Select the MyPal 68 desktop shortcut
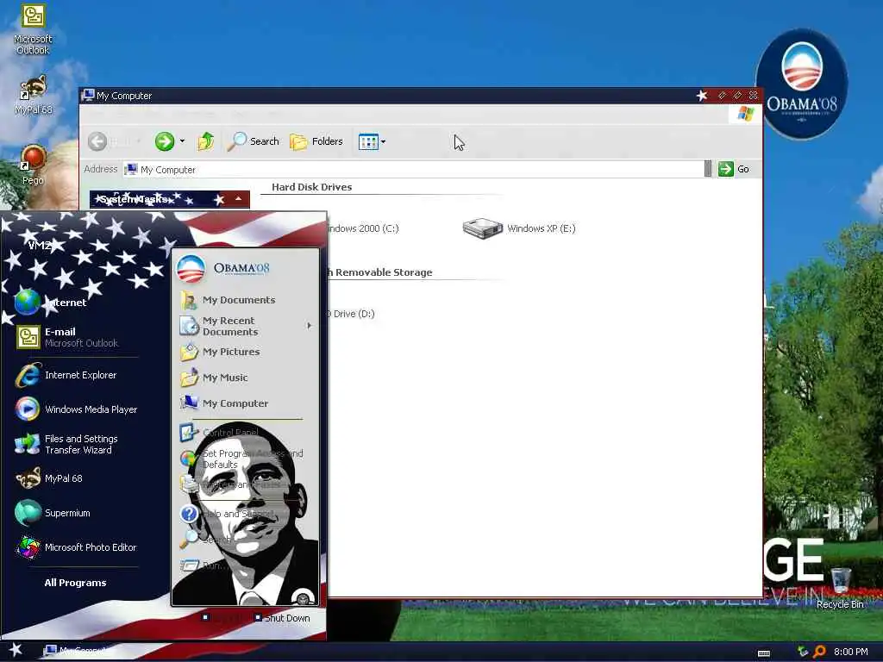This screenshot has width=883, height=662. [34, 95]
